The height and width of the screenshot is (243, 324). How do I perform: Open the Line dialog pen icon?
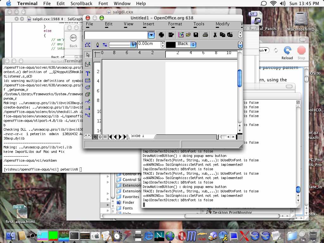click(97, 45)
